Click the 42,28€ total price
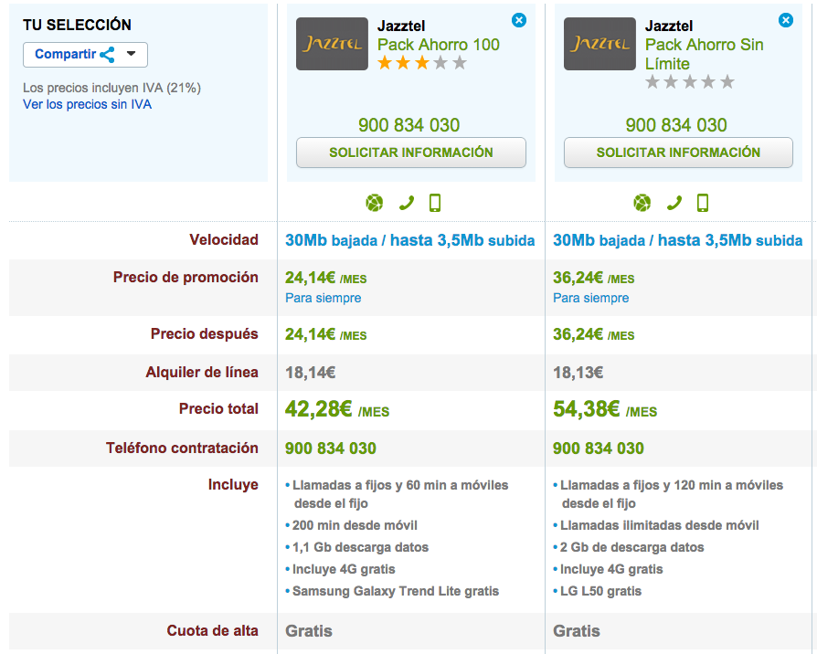 pyautogui.click(x=337, y=409)
